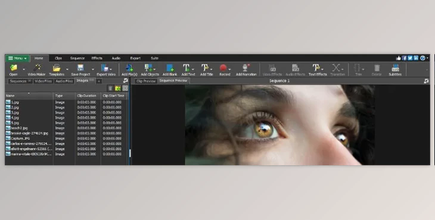
Task: Open the Add Text dropdown arrow
Action: click(193, 70)
